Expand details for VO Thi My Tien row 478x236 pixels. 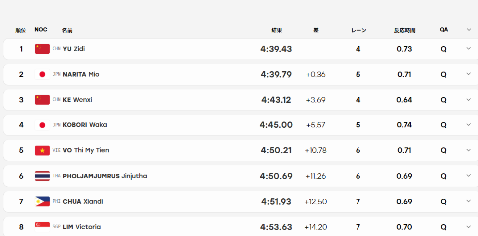coord(468,150)
